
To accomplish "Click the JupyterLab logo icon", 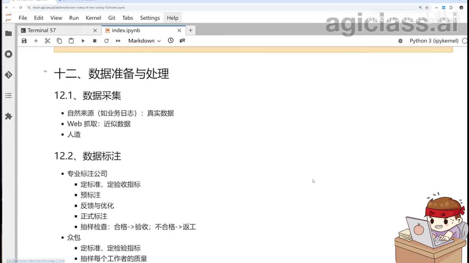I will [x=8, y=17].
